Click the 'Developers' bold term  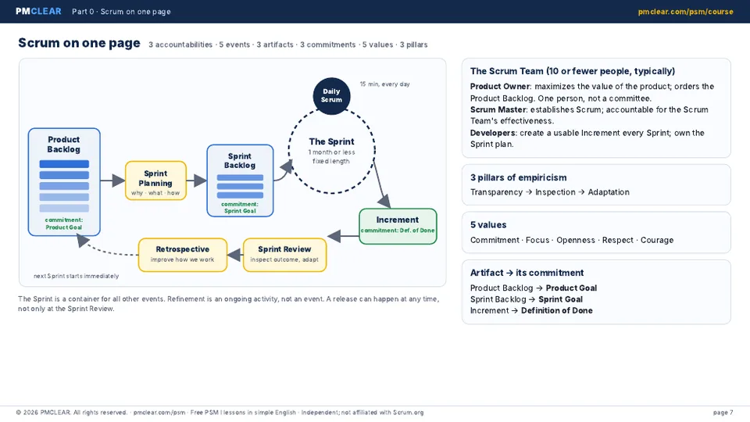pyautogui.click(x=493, y=133)
